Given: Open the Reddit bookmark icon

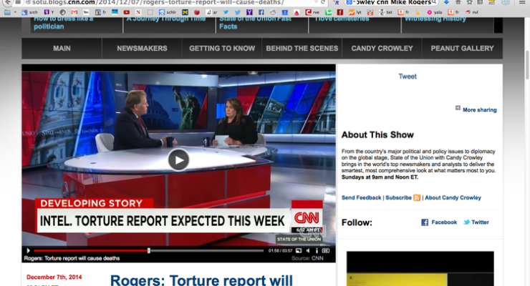Looking at the screenshot, I should (273, 12).
